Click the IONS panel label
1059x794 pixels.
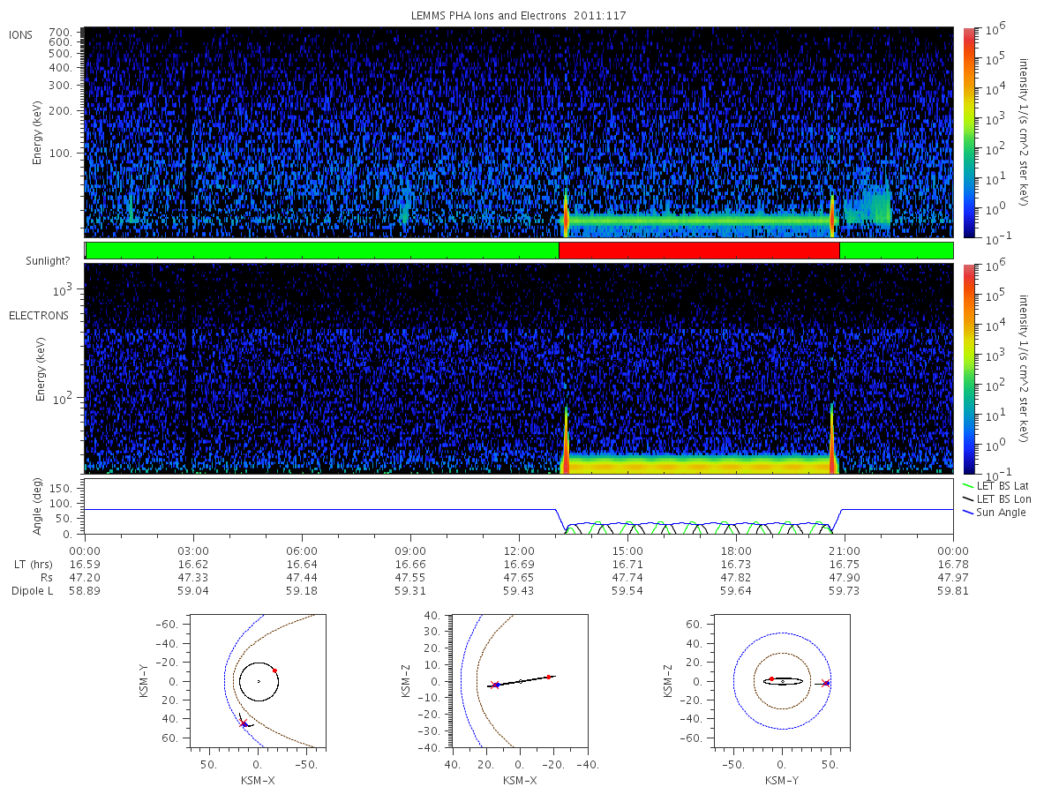[x=21, y=34]
